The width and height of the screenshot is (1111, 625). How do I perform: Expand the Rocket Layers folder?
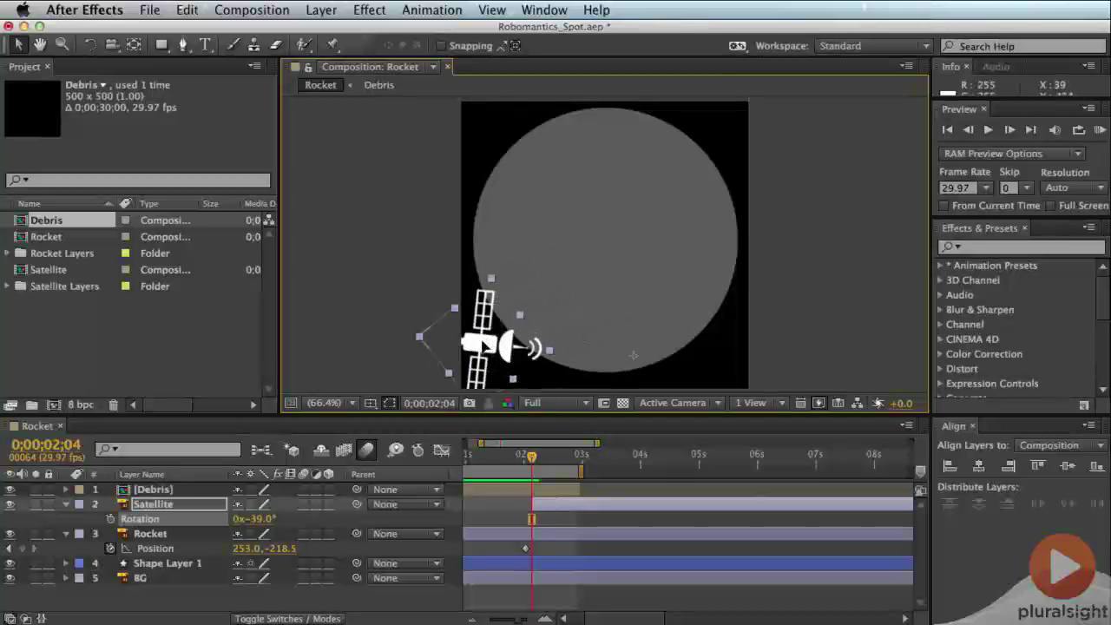coord(8,253)
